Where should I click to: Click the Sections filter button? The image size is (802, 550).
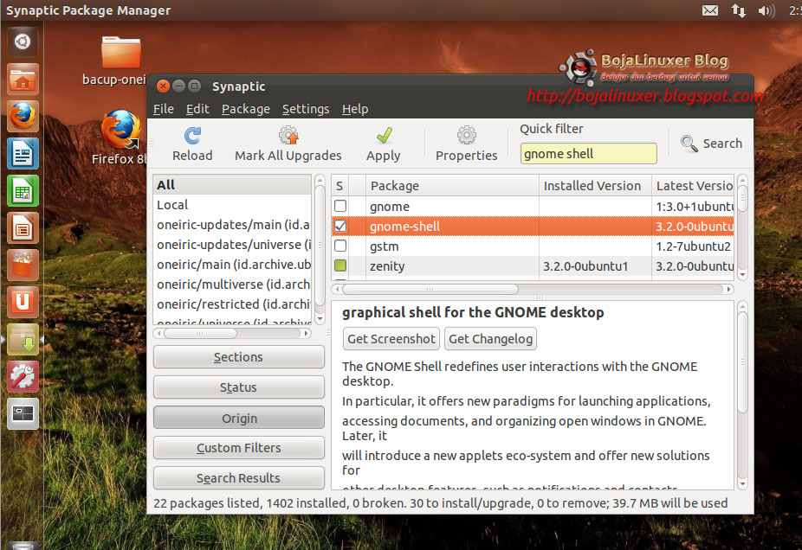point(238,357)
